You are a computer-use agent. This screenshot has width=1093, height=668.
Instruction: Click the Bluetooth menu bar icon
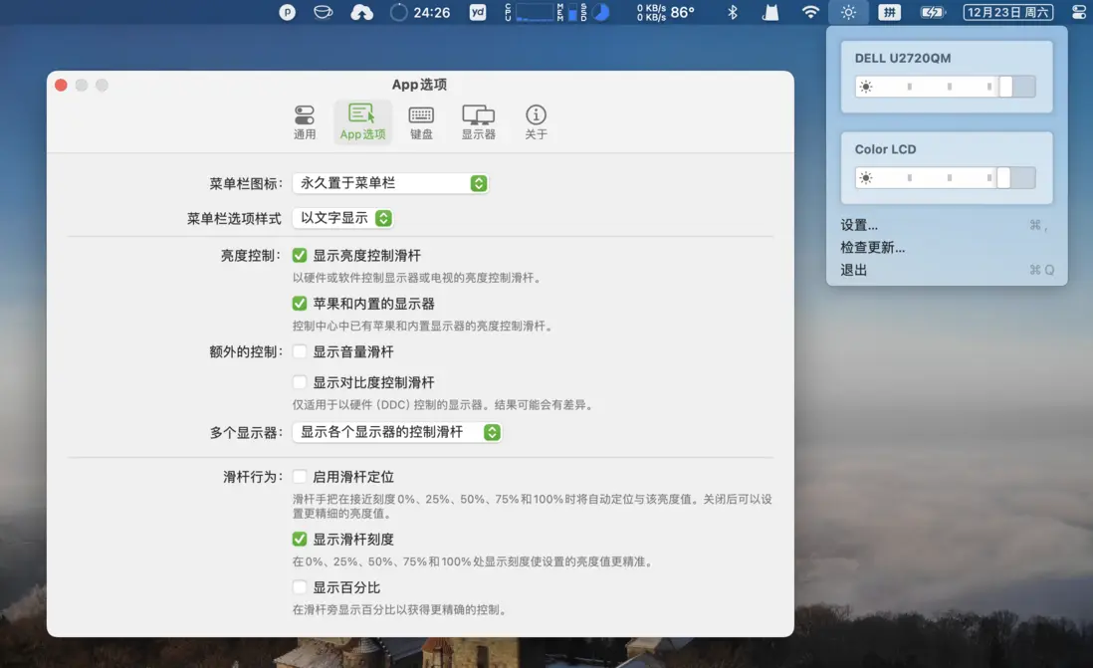[732, 12]
